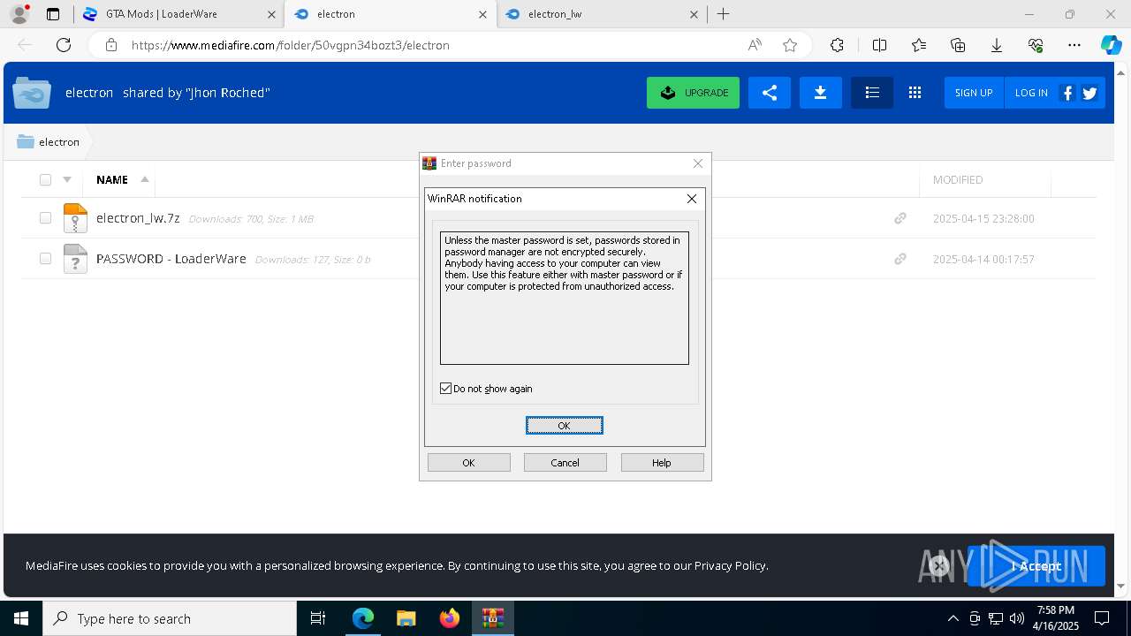The image size is (1131, 636).
Task: Toggle the NAME column sort arrow
Action: click(145, 179)
